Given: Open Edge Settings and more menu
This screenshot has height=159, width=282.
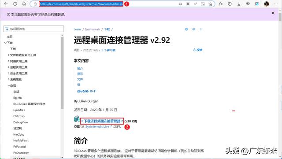Looking at the screenshot, I should [276, 4].
